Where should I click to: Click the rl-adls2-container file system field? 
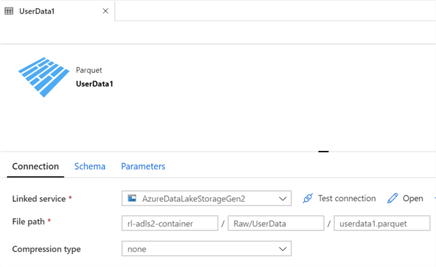170,223
